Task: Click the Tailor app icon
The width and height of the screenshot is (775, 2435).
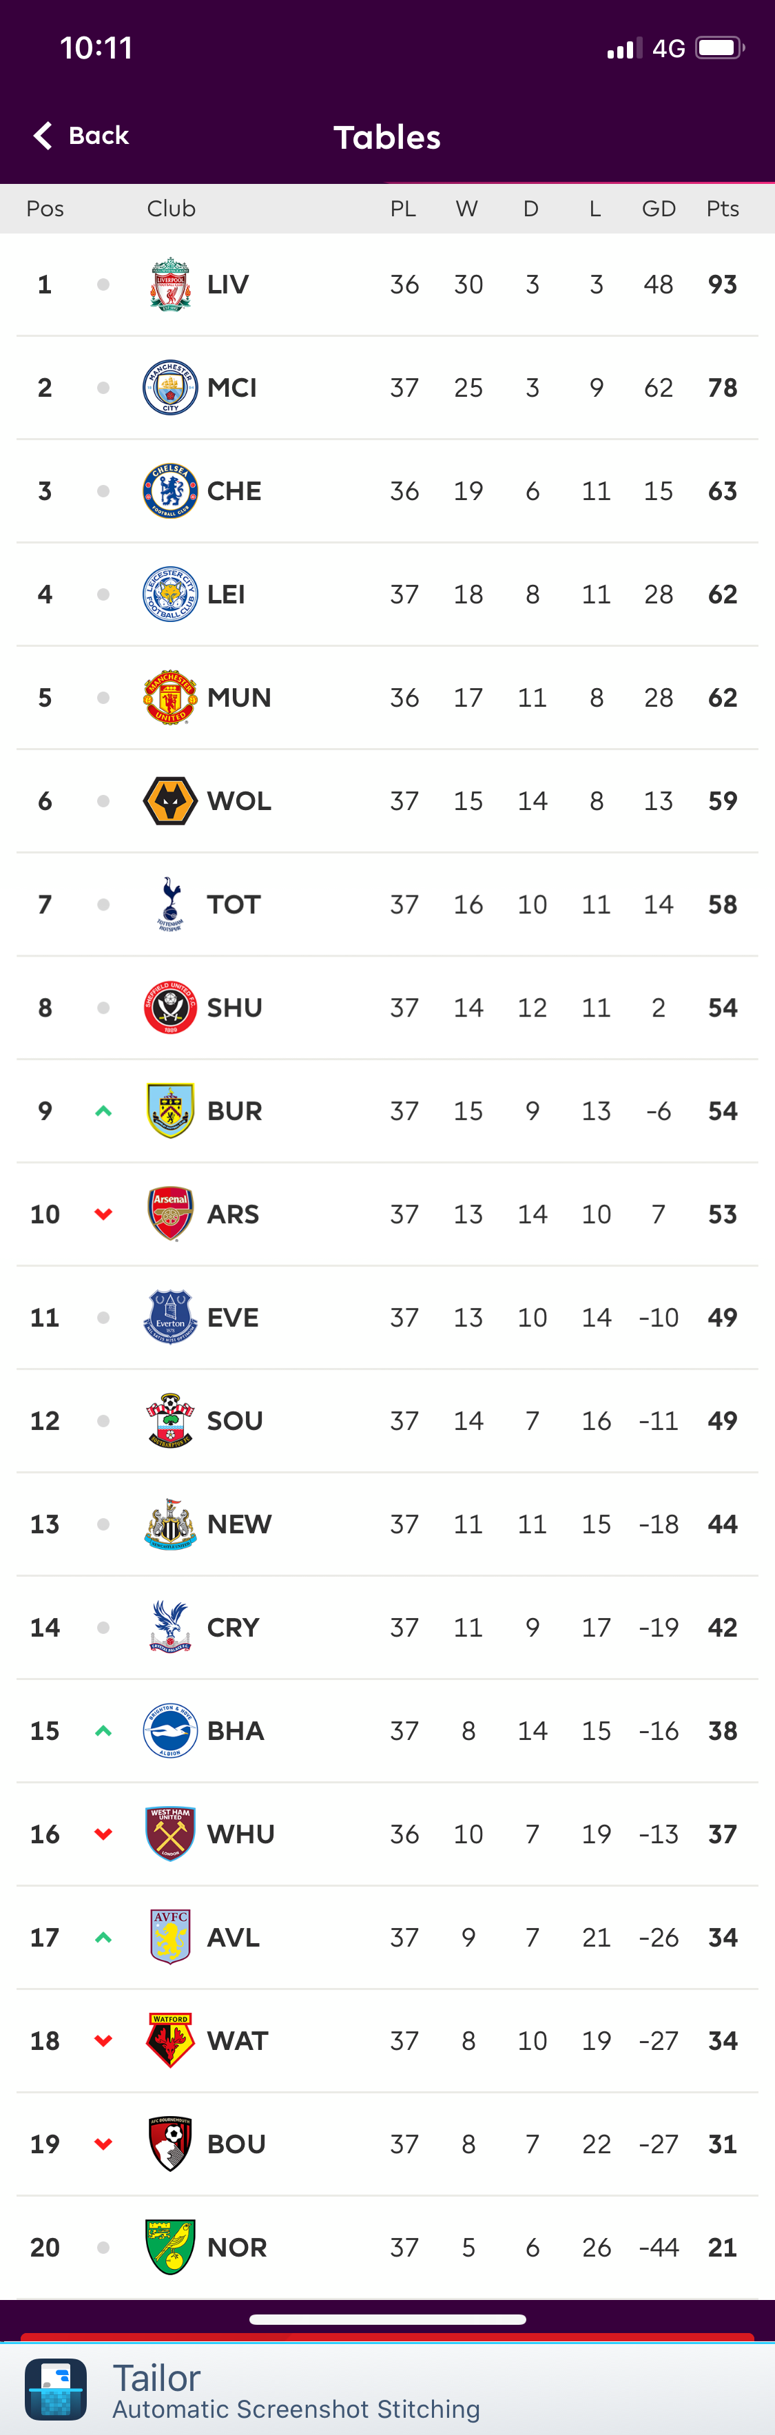Action: pos(56,2389)
